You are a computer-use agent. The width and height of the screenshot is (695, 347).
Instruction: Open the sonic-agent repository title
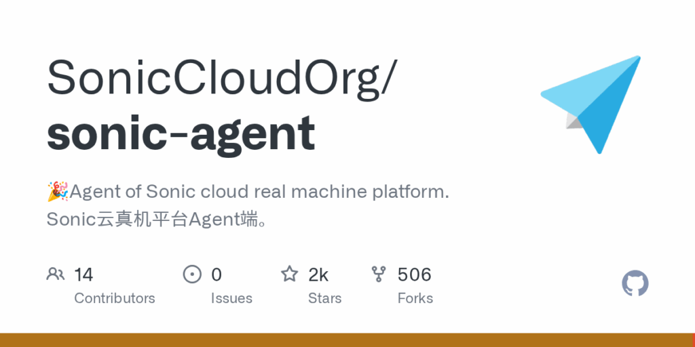[x=181, y=133]
